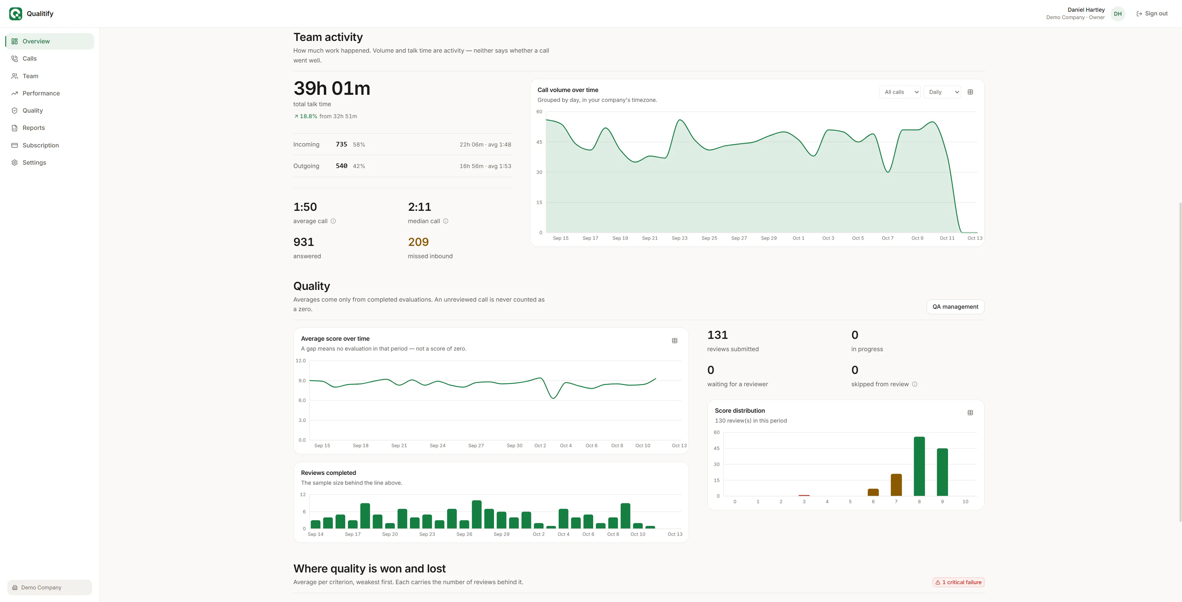Click the brown score 7 bar
This screenshot has width=1182, height=602.
896,485
